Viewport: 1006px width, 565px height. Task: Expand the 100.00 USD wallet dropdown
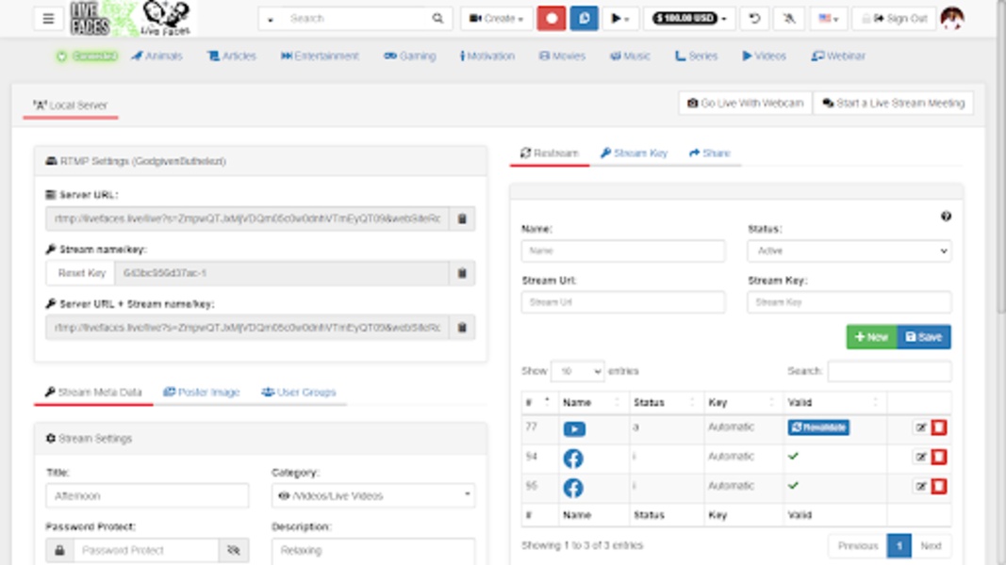point(690,18)
